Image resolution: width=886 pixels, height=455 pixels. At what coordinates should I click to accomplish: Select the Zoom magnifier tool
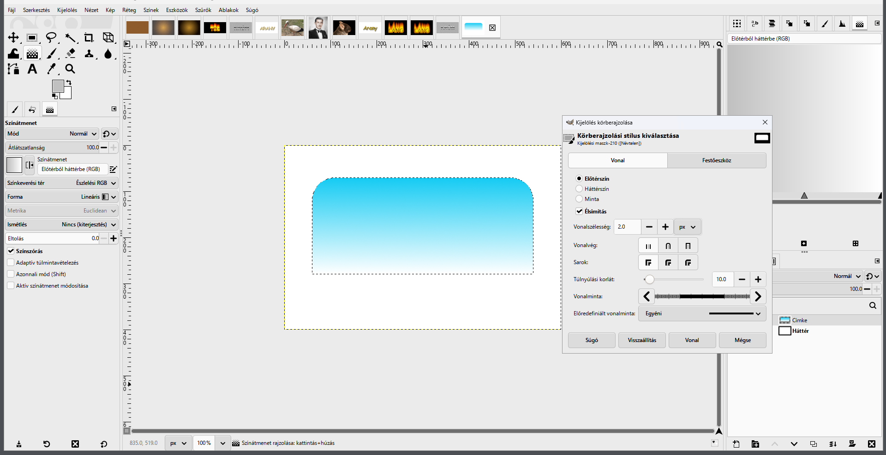tap(70, 69)
